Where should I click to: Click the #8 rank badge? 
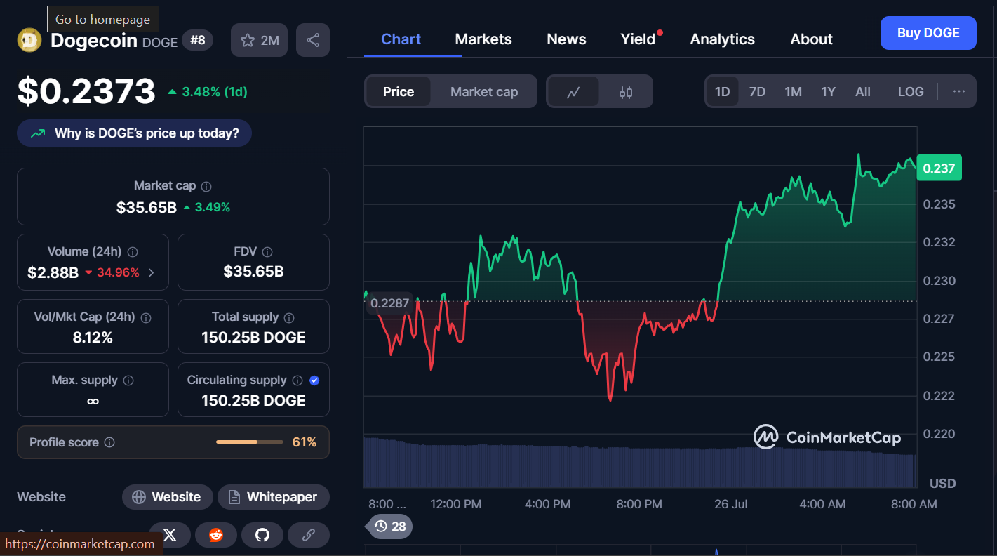click(198, 40)
